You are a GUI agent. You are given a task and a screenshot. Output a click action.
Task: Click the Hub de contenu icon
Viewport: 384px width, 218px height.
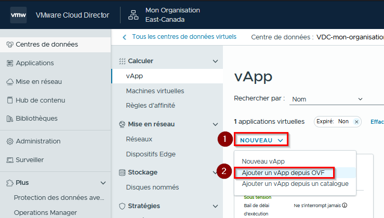[x=10, y=100]
